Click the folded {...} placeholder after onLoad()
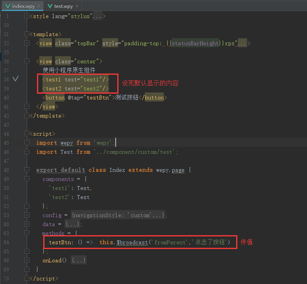This screenshot has height=284, width=307. click(x=78, y=260)
